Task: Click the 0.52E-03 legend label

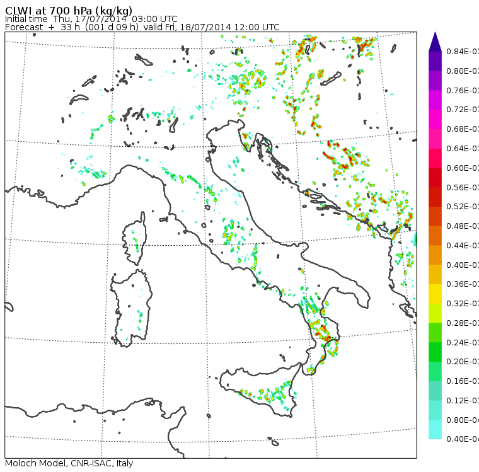Action: coord(463,207)
